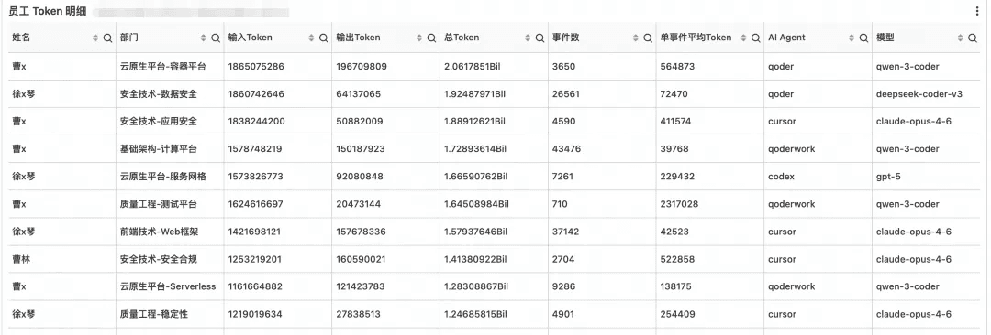The height and width of the screenshot is (335, 991).
Task: Click search icon in 输入Token column header
Action: click(324, 38)
